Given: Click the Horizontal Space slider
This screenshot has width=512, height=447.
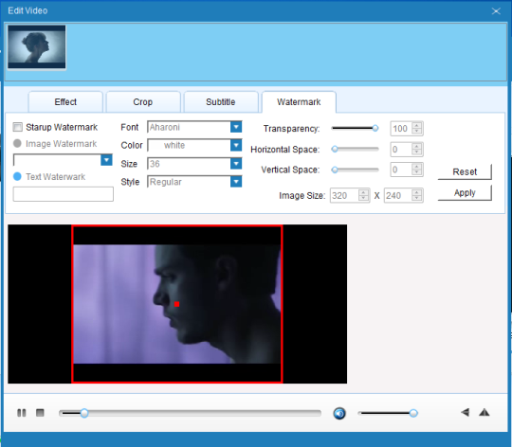Looking at the screenshot, I should [355, 149].
